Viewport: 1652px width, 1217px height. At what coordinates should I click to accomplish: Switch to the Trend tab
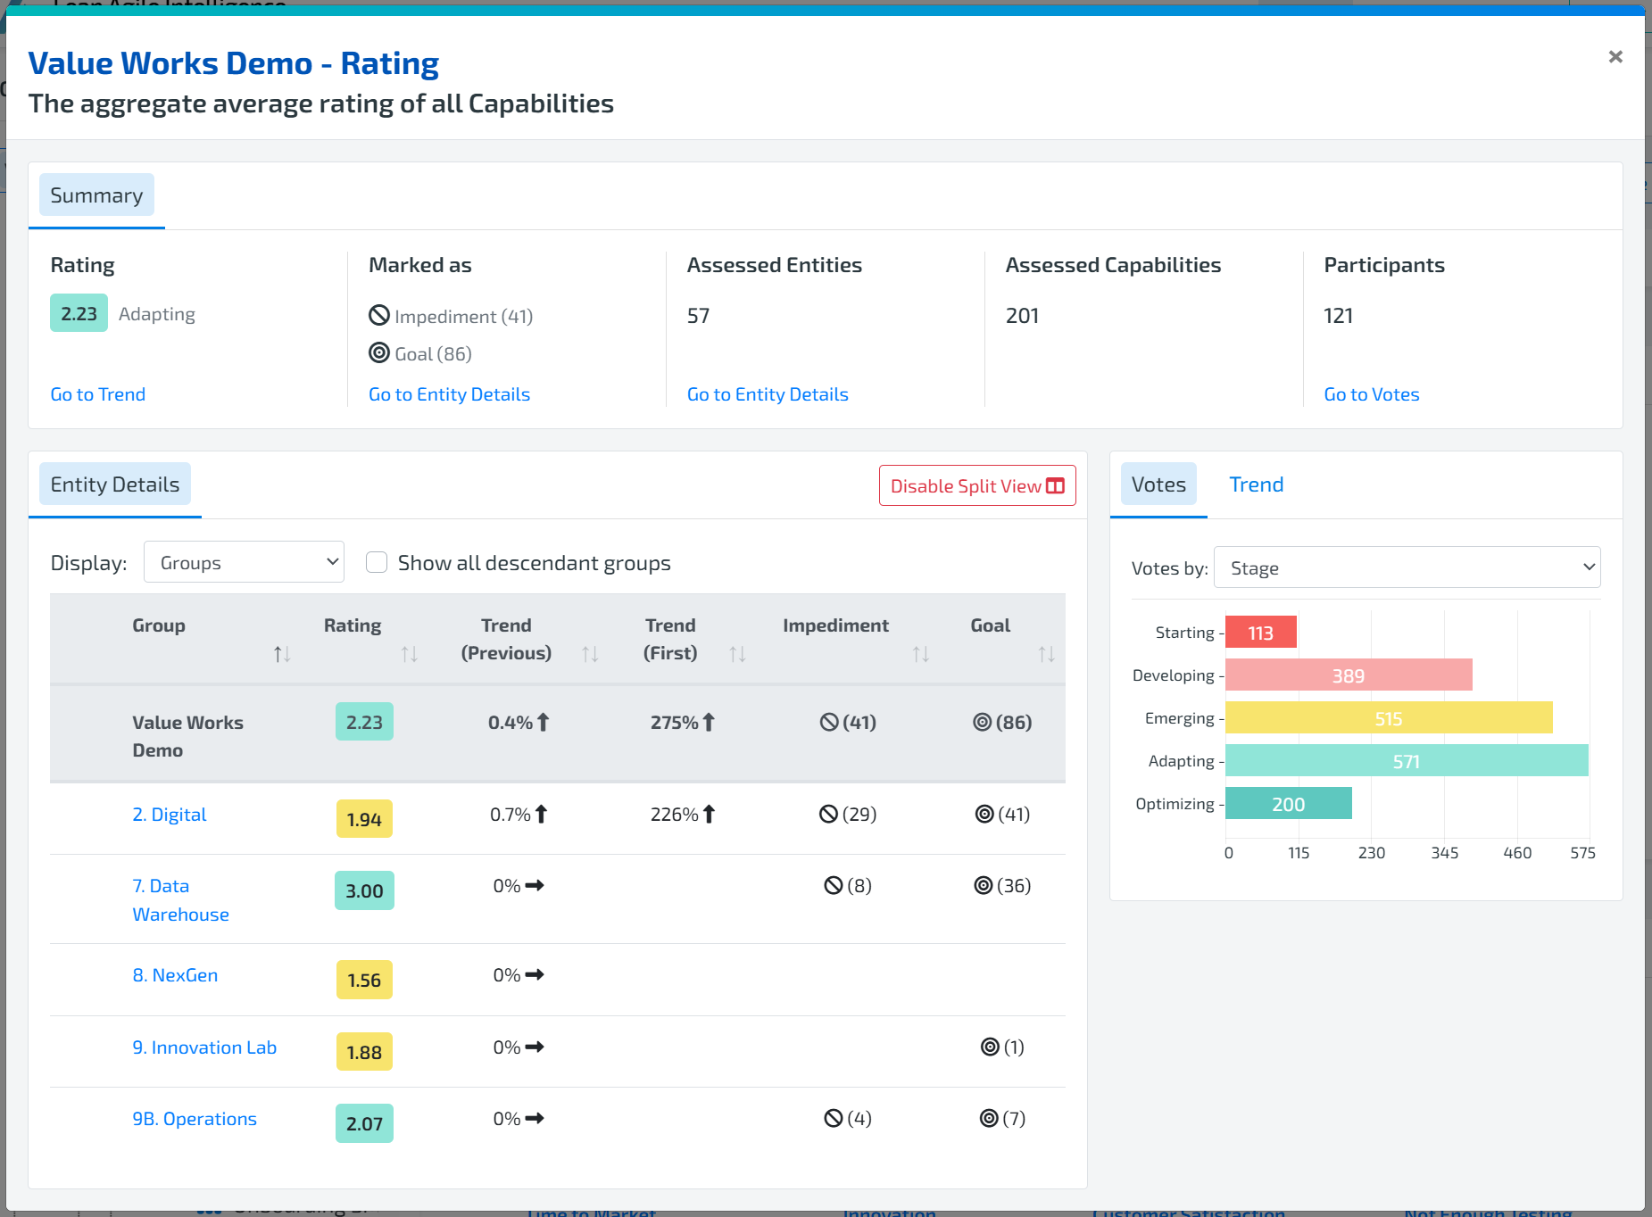pos(1257,484)
